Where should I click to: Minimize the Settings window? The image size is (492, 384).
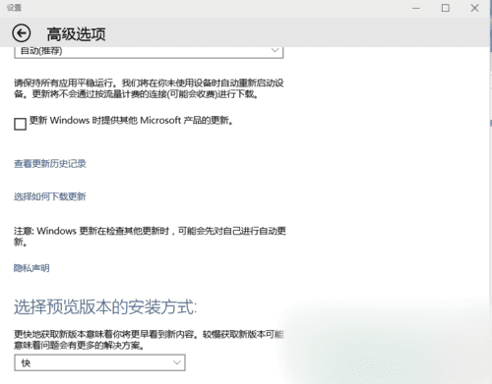[x=416, y=8]
